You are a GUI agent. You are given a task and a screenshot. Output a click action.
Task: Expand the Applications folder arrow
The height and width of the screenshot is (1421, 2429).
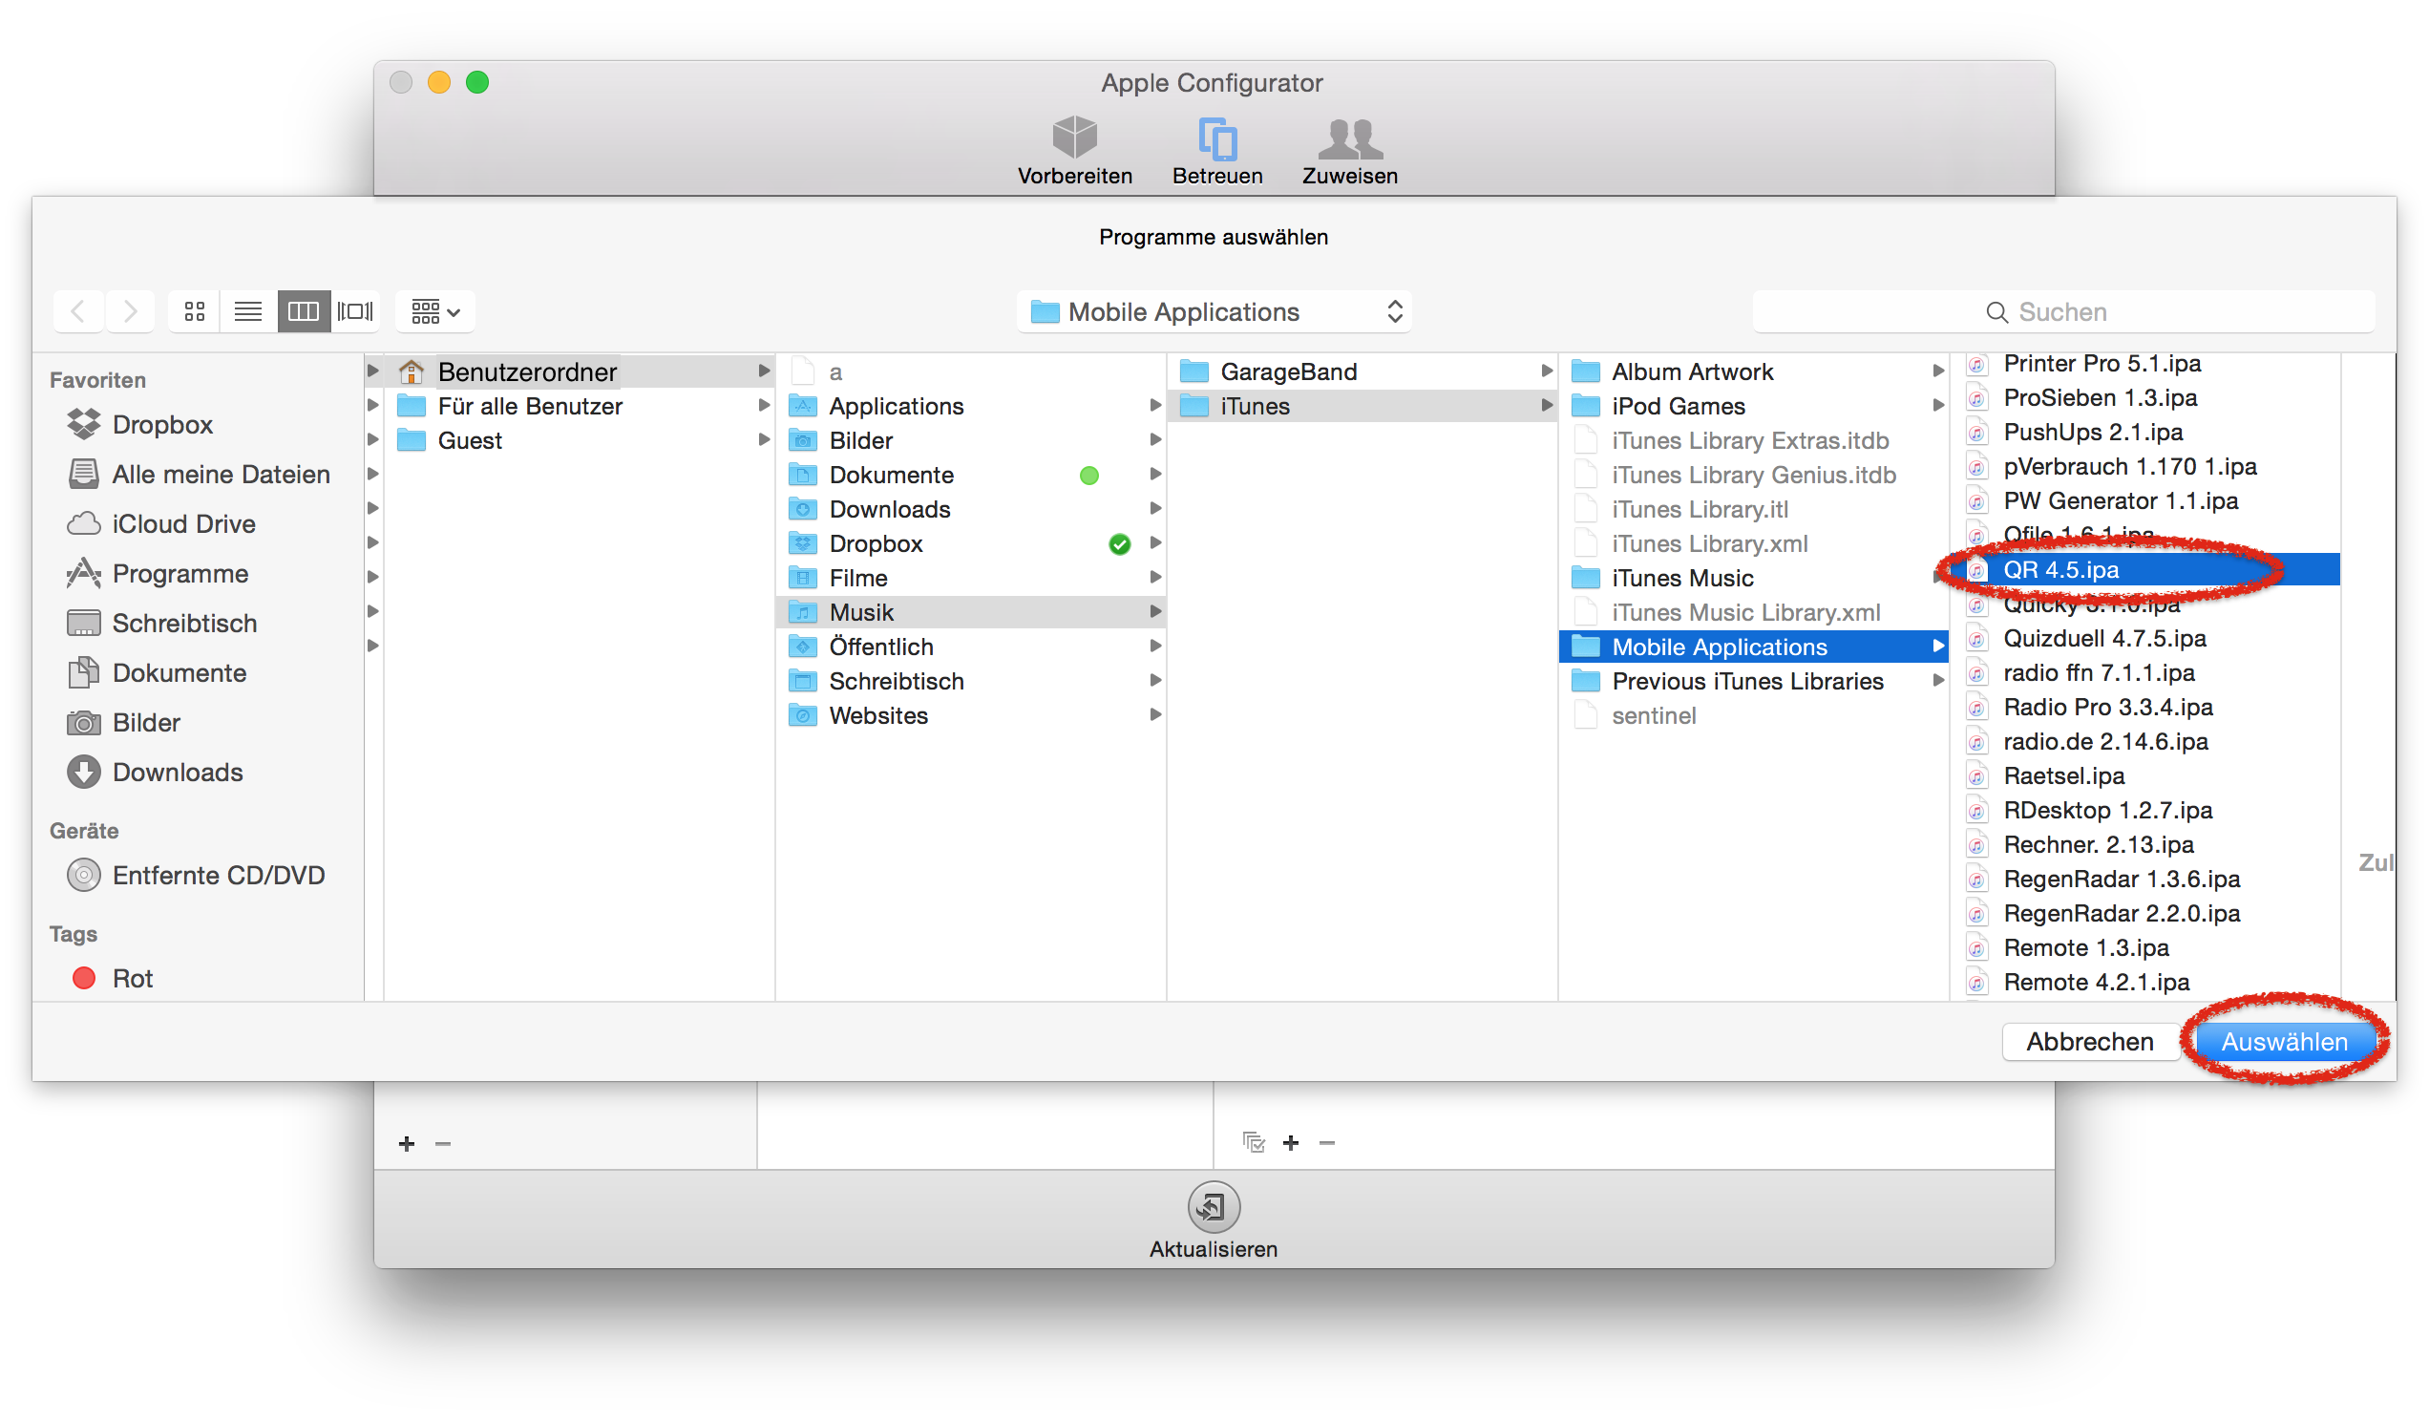tap(1153, 406)
